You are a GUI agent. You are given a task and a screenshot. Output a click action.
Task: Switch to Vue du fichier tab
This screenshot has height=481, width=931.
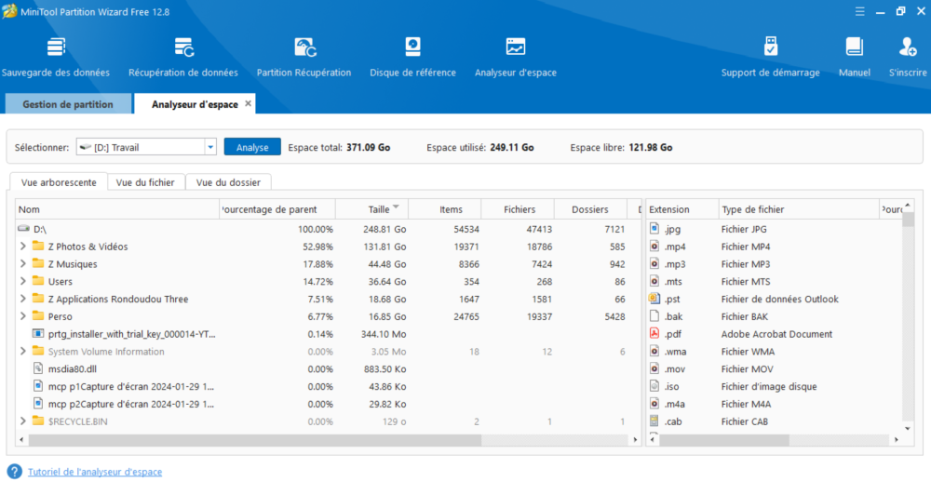[x=146, y=182]
